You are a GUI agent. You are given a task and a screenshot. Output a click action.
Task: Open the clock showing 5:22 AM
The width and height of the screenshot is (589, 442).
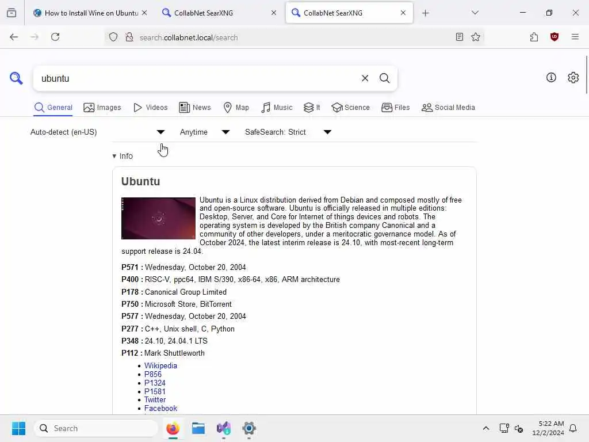[x=548, y=428]
